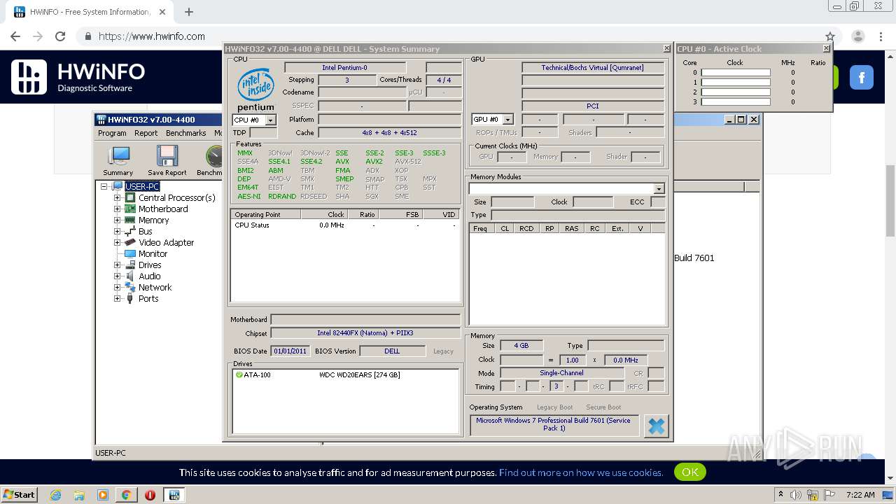896x504 pixels.
Task: Open Windows Explorer from taskbar
Action: click(79, 495)
